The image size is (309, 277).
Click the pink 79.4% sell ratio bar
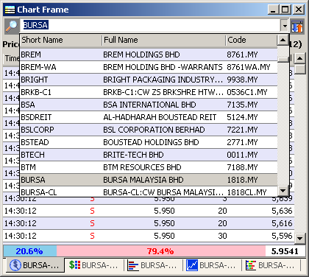click(161, 251)
